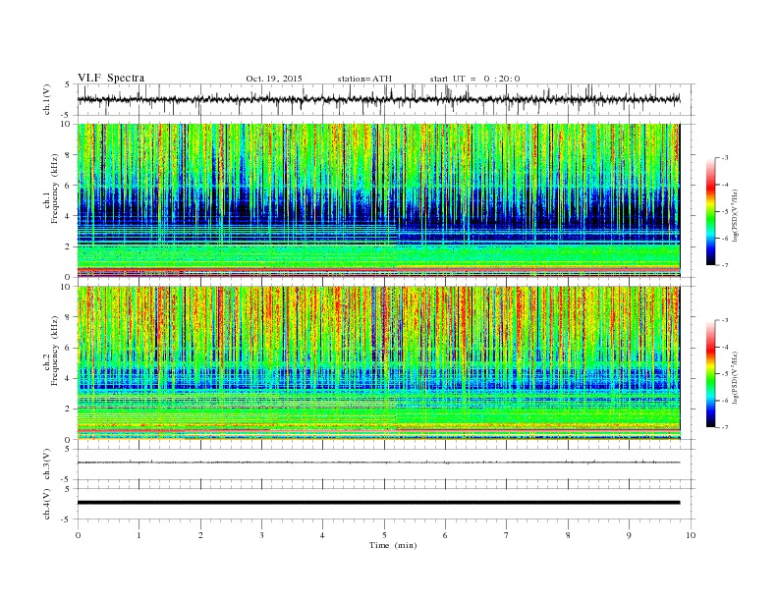Click the ch.1 frequency-axis tick "6"
The width and height of the screenshot is (778, 601).
69,186
